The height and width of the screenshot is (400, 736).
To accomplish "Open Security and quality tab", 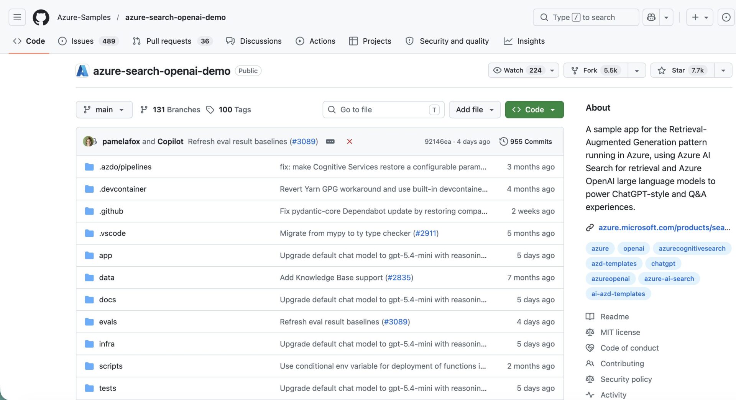I will click(x=447, y=41).
